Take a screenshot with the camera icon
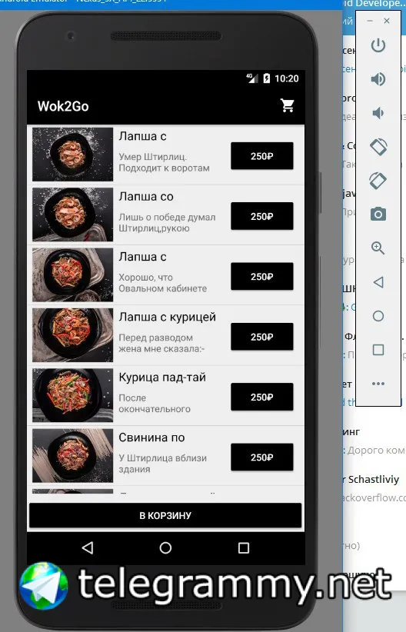 tap(378, 214)
